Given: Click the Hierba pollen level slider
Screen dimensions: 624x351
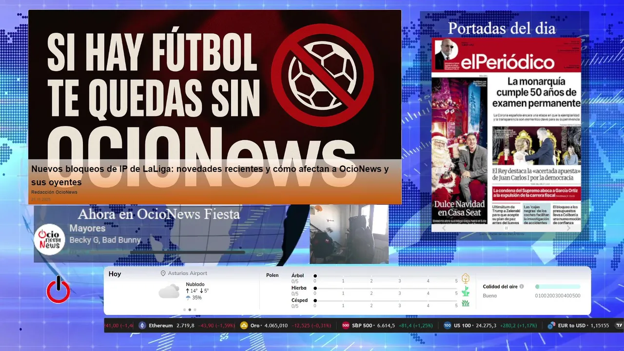Looking at the screenshot, I should coord(386,288).
